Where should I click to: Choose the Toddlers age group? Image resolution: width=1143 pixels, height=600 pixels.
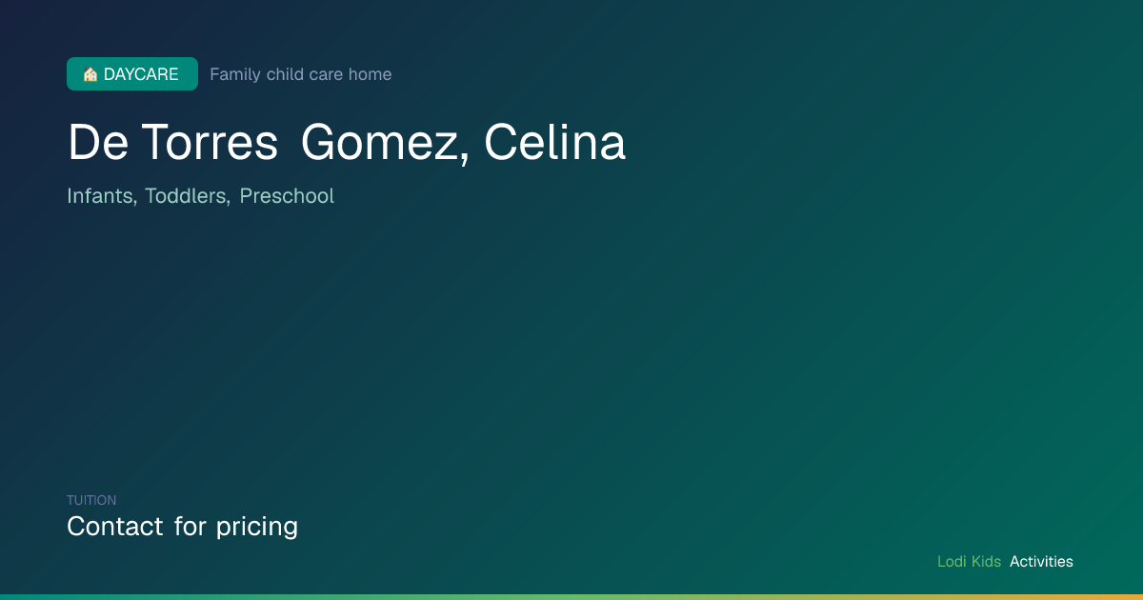tap(187, 196)
